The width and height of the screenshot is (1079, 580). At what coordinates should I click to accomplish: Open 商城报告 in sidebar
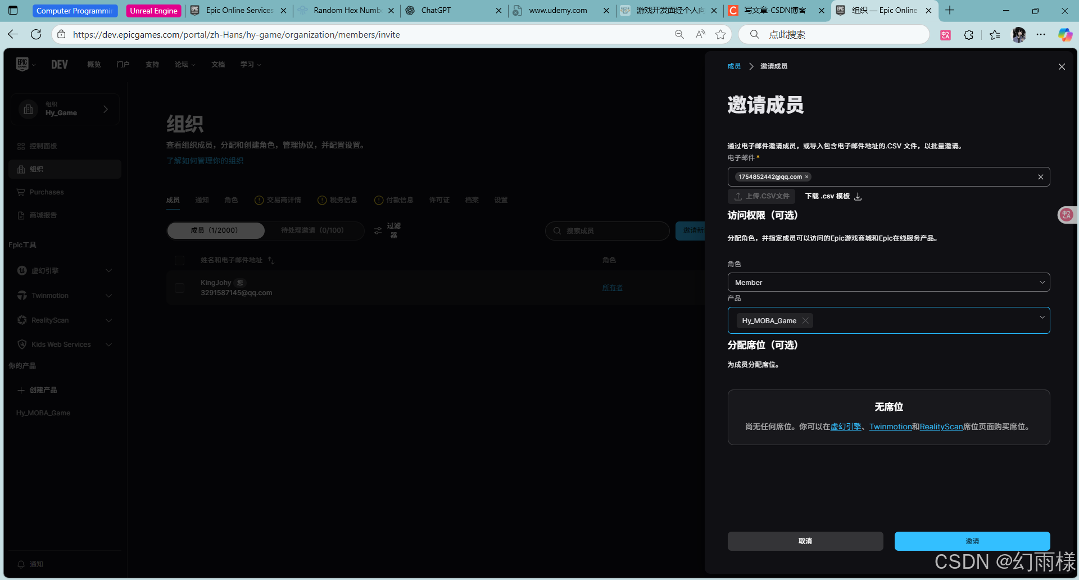[x=65, y=215]
